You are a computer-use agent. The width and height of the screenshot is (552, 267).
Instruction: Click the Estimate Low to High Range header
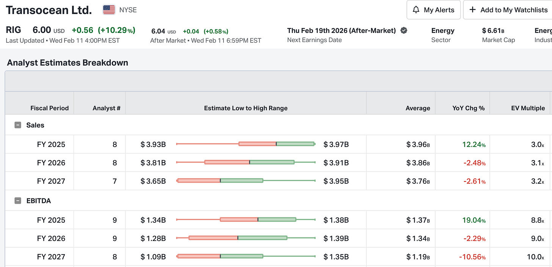[246, 108]
